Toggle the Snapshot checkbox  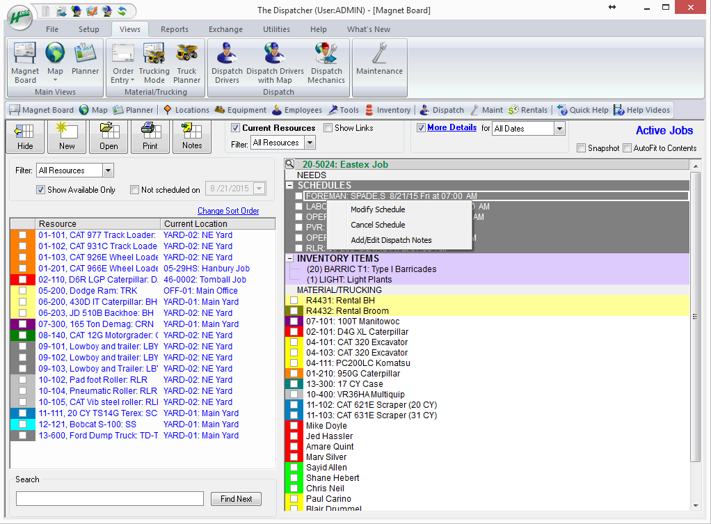click(582, 148)
